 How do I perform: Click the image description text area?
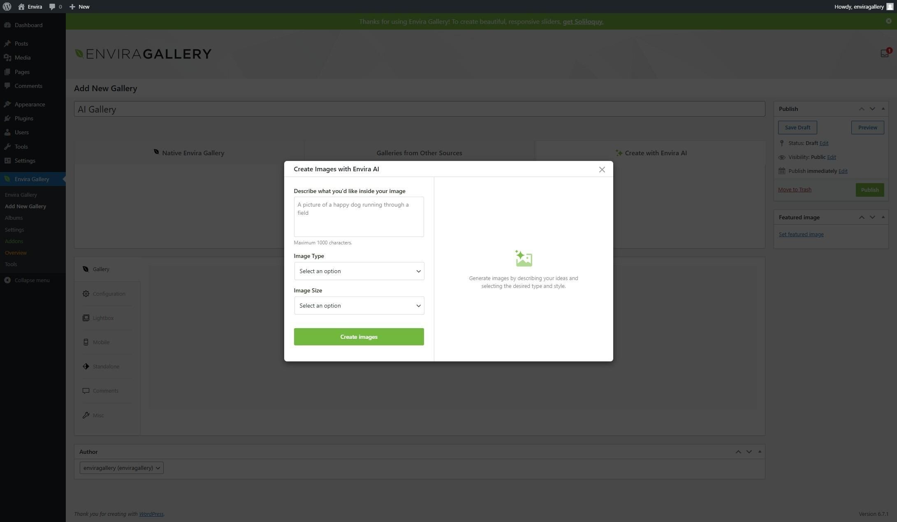point(359,216)
